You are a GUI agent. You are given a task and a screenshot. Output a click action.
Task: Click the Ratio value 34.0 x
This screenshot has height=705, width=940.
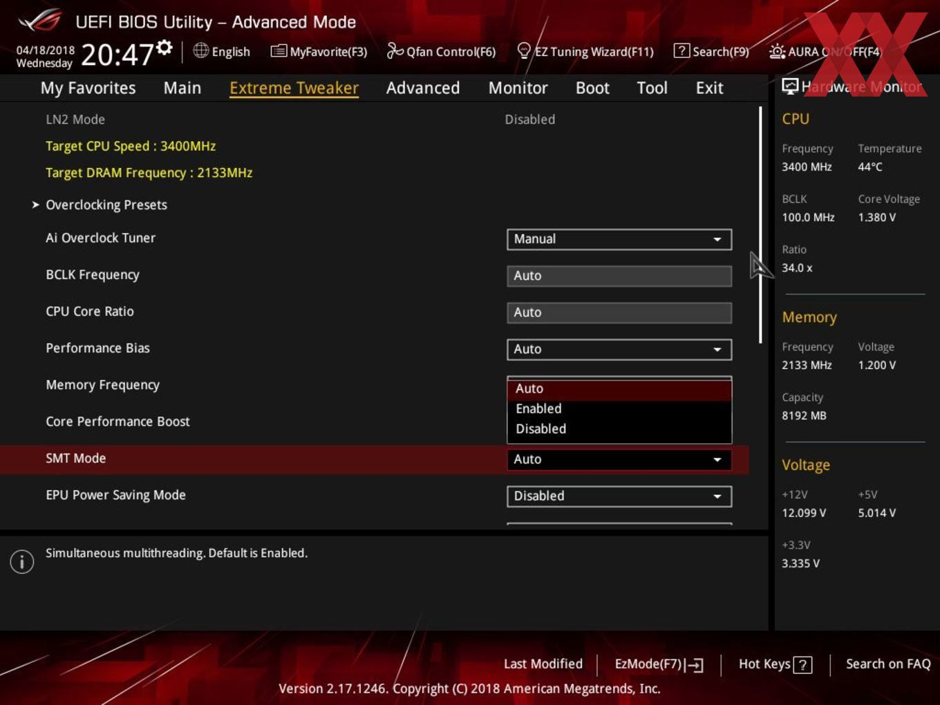point(797,267)
